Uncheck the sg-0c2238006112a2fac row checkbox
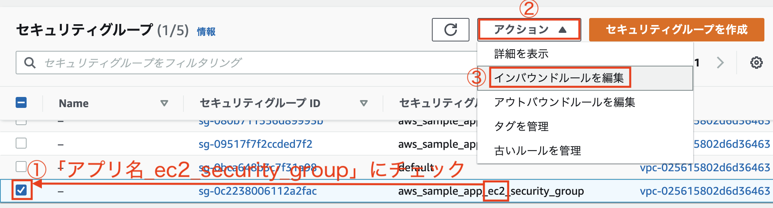Screen dimensions: 773x208 point(21,190)
